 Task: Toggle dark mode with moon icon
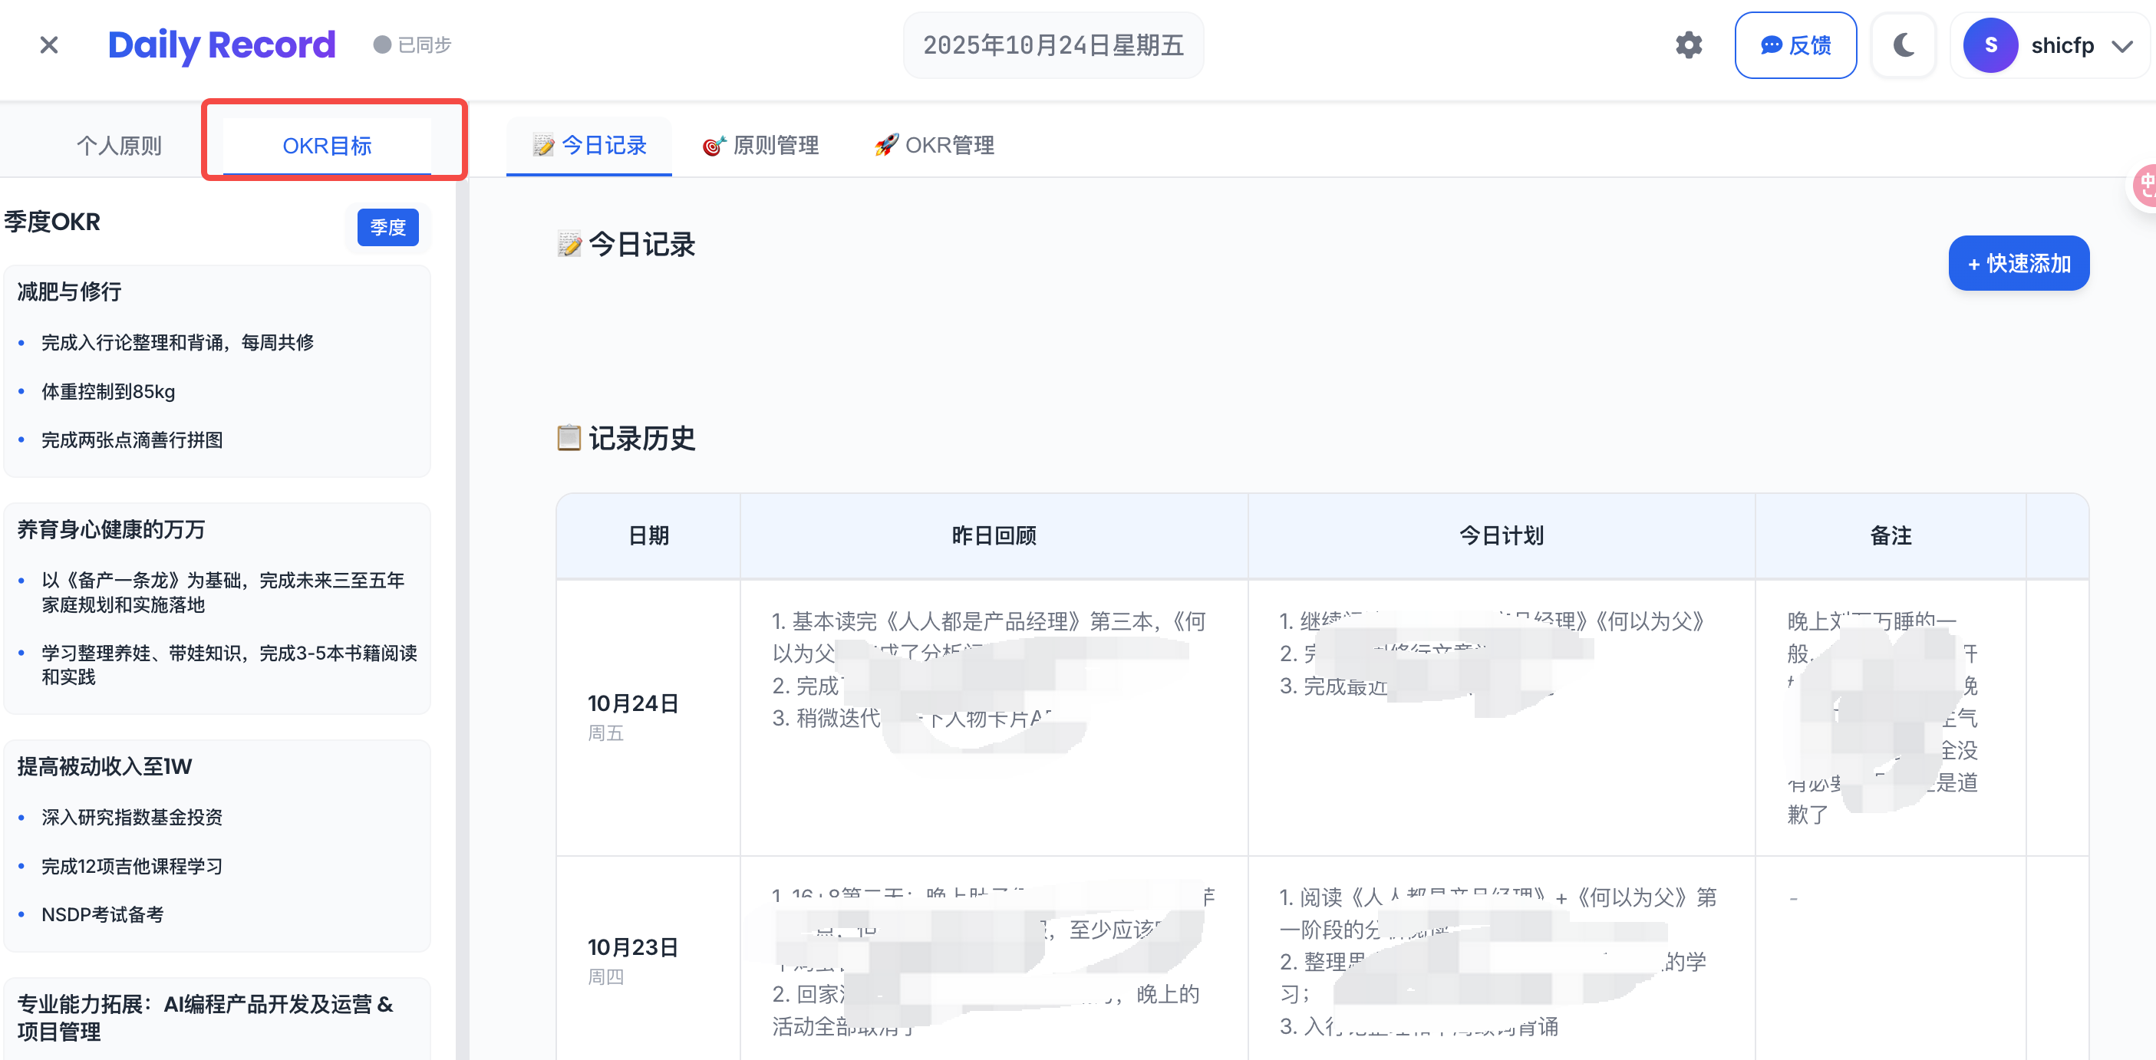click(x=1904, y=45)
